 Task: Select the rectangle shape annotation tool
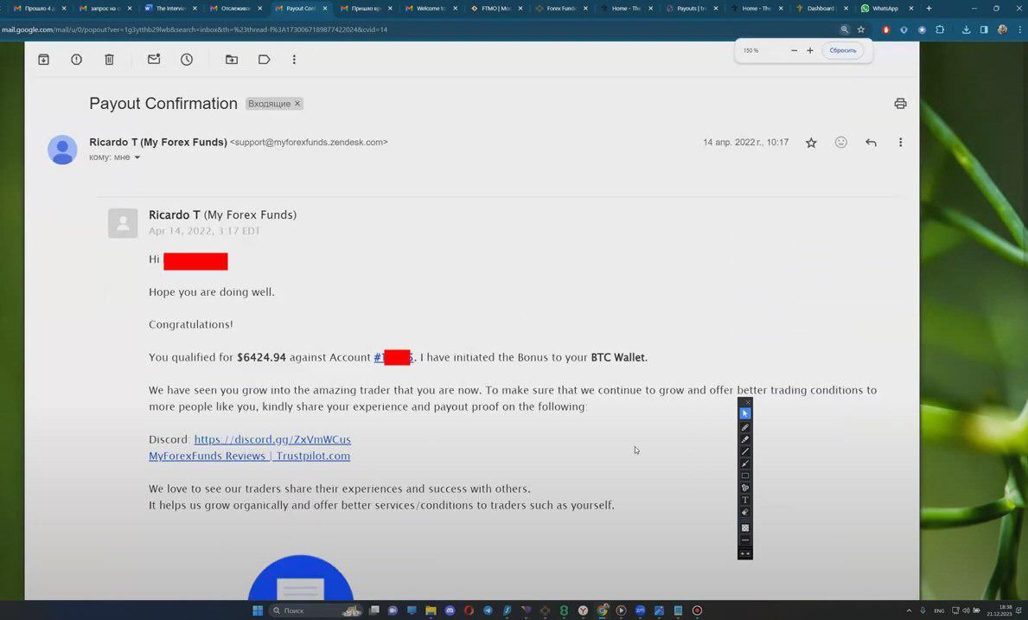pyautogui.click(x=744, y=476)
